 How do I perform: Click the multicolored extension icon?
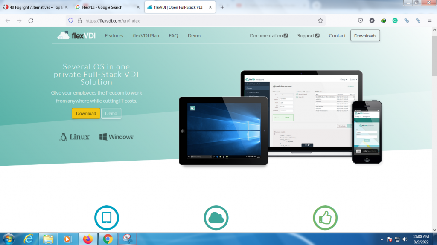384,20
